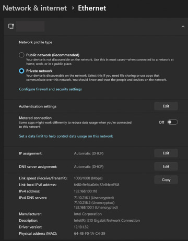Viewport: 188px width, 241px height.
Task: Click the MAC address 64-4B-F0-1A-C4-39
Action: click(x=89, y=234)
